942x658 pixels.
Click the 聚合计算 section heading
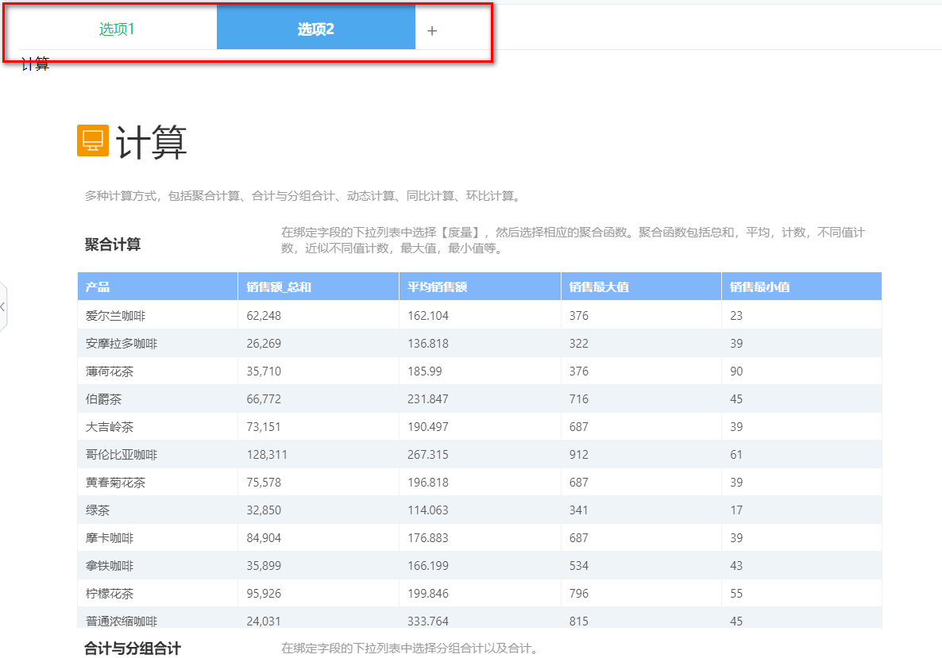113,245
